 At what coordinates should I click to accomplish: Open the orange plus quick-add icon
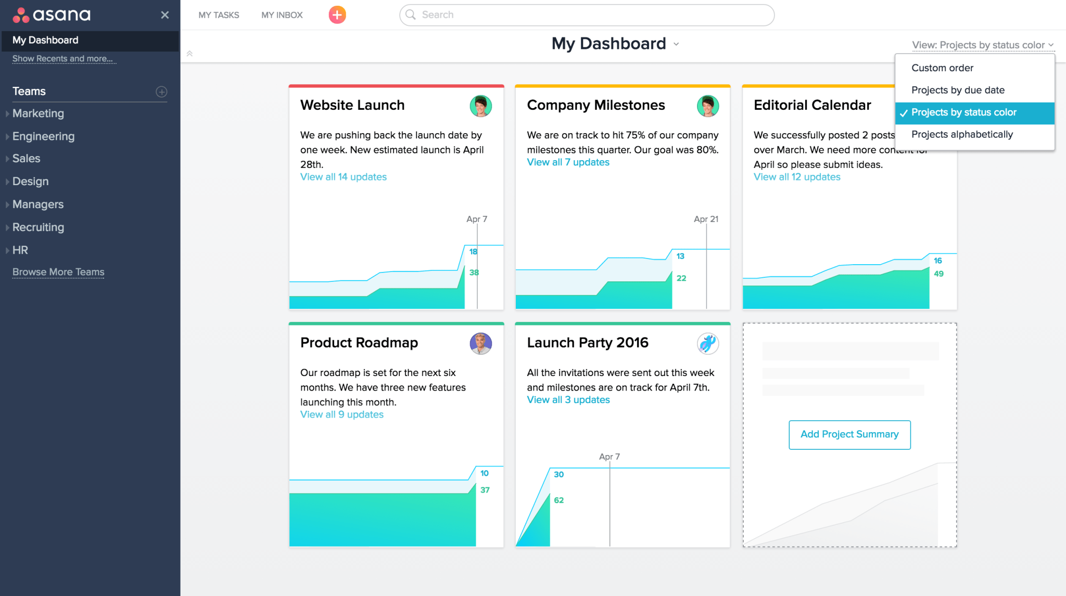pos(337,15)
